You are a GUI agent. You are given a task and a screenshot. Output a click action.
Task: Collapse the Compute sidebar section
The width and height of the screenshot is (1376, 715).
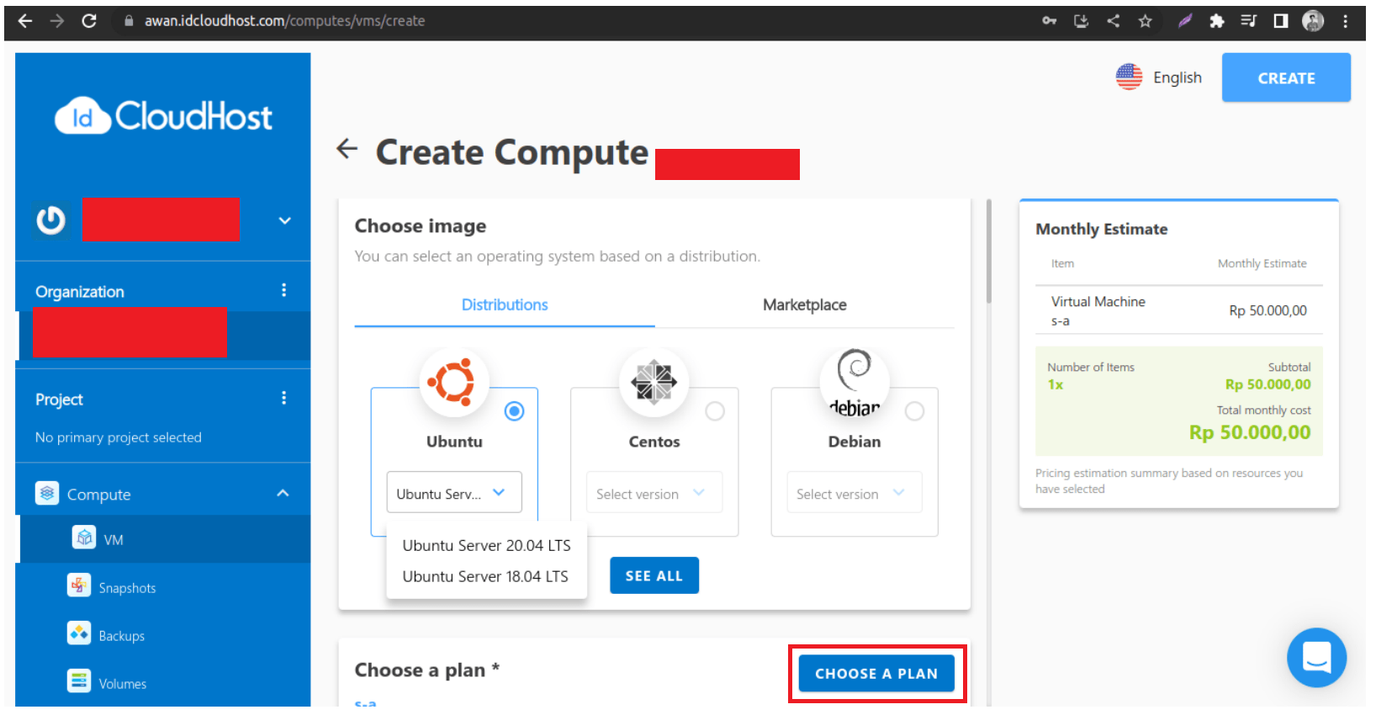click(x=283, y=494)
